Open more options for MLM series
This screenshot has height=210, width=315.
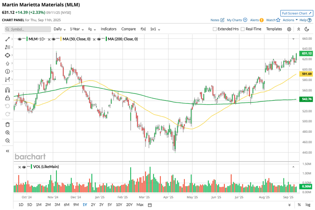click(24, 38)
